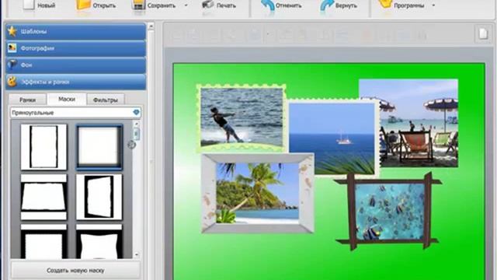
Task: Select the rough-edged portrait mask thumbnail
Action: 43,147
